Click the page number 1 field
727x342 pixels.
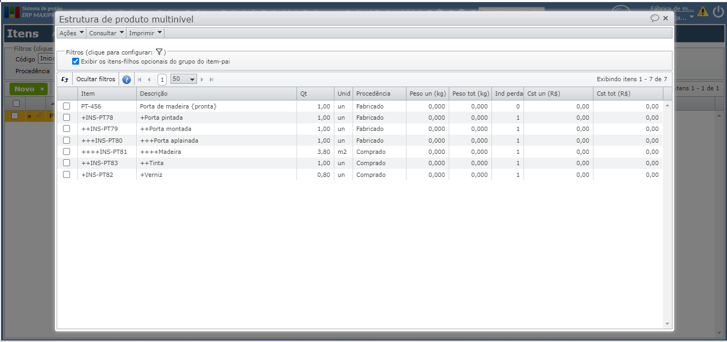(162, 80)
